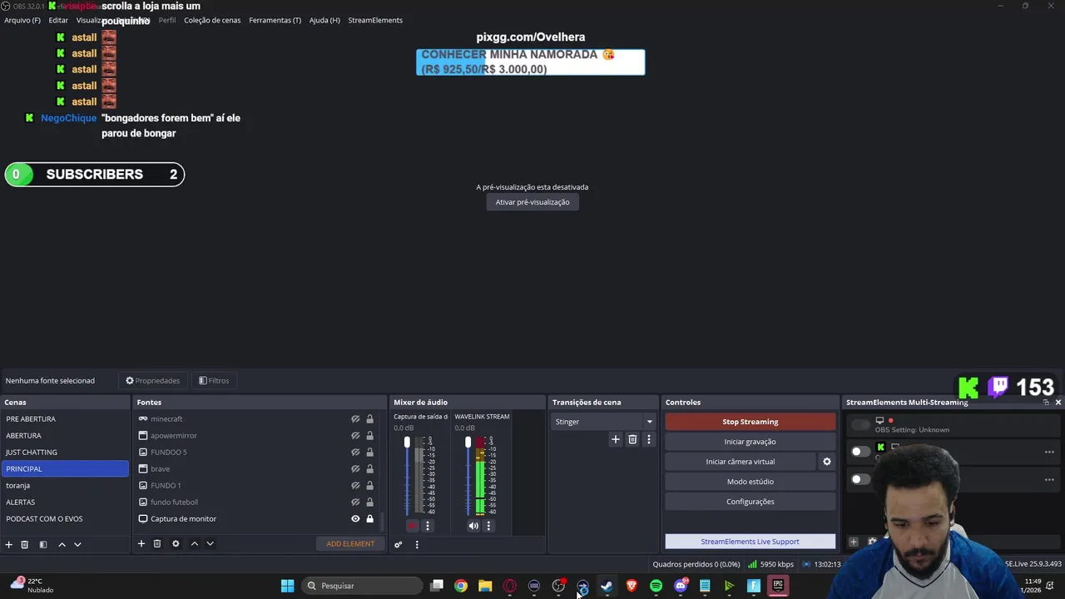Open Windows Start menu
This screenshot has width=1065, height=599.
click(287, 586)
